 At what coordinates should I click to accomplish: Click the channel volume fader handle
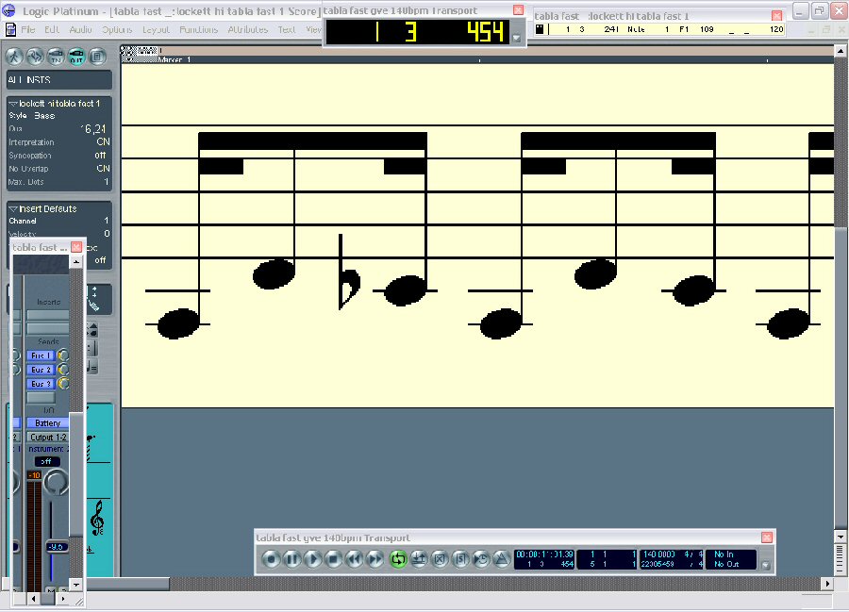(x=57, y=547)
